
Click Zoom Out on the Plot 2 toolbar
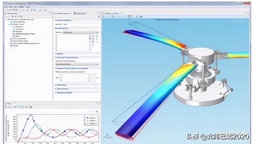coord(9,107)
